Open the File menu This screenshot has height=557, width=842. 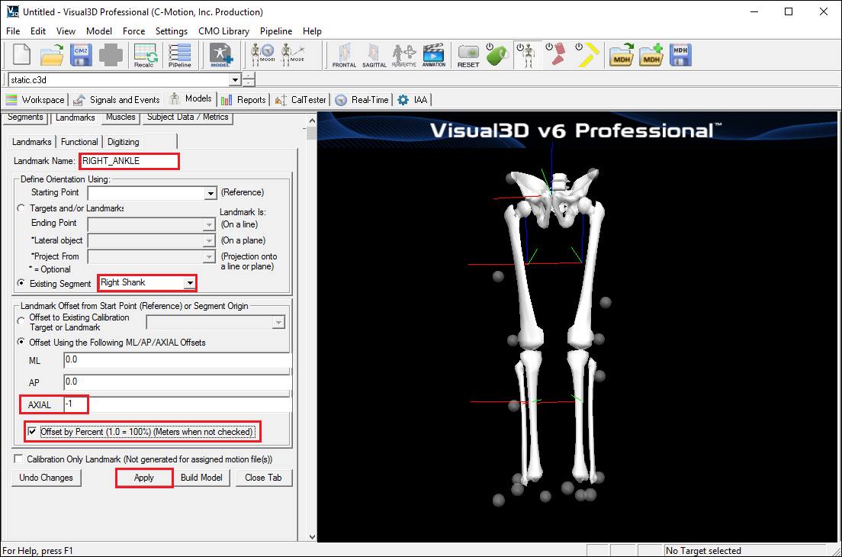point(13,31)
